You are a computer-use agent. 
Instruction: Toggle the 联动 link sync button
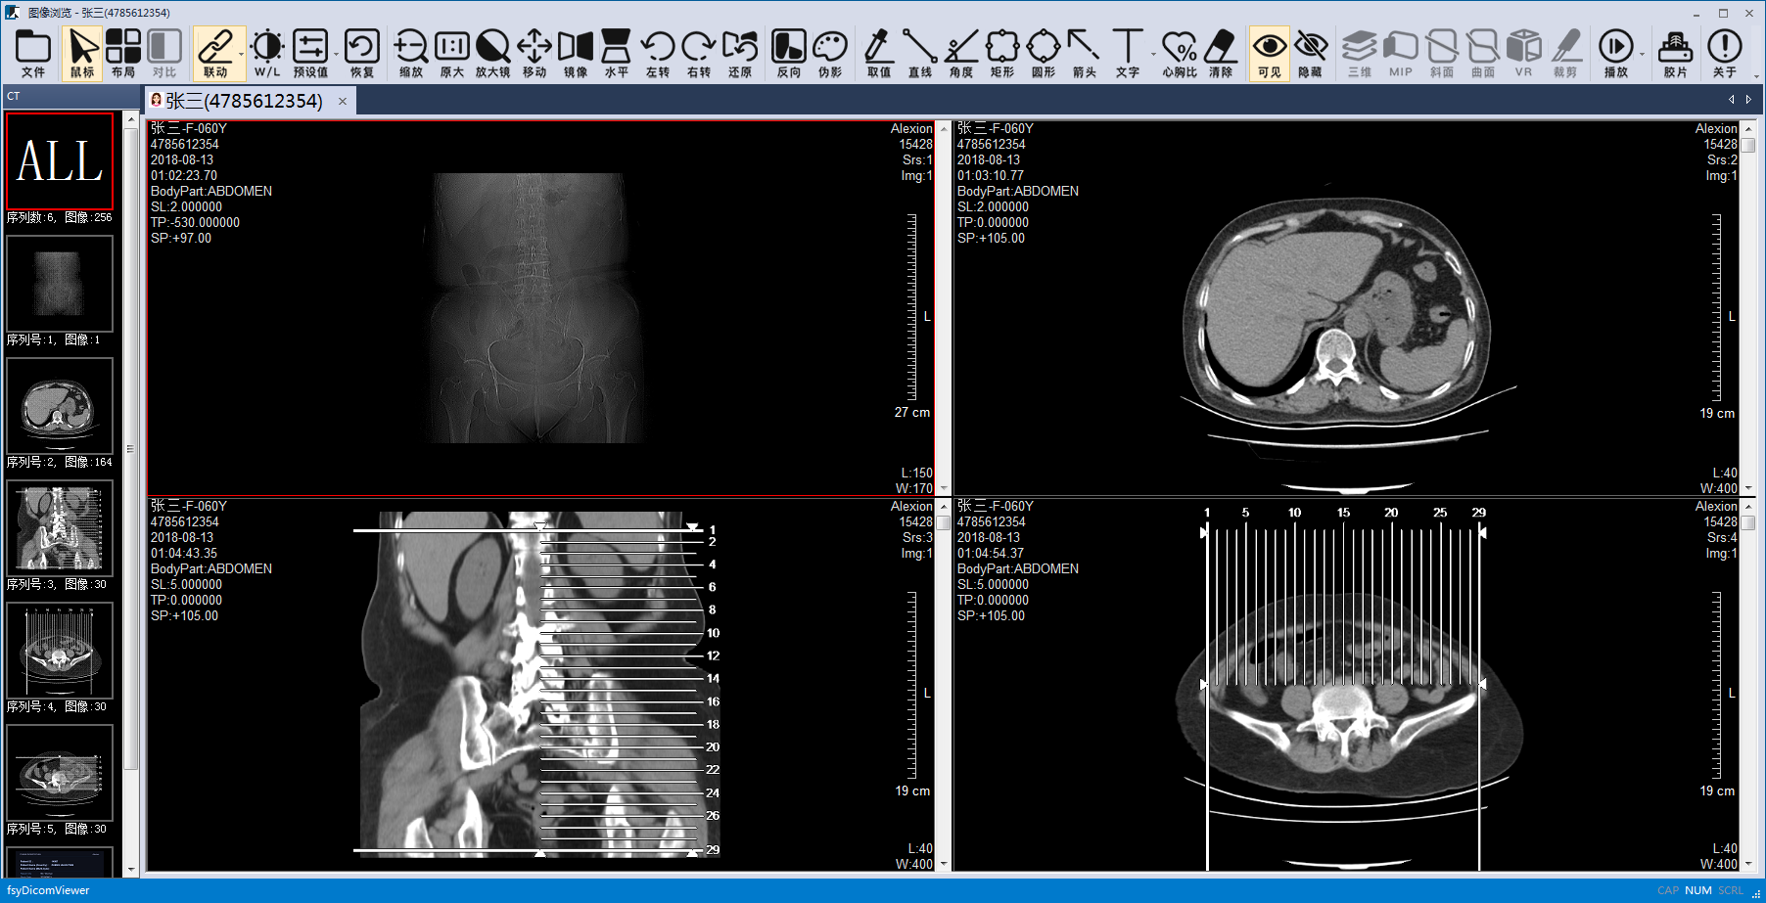coord(215,54)
